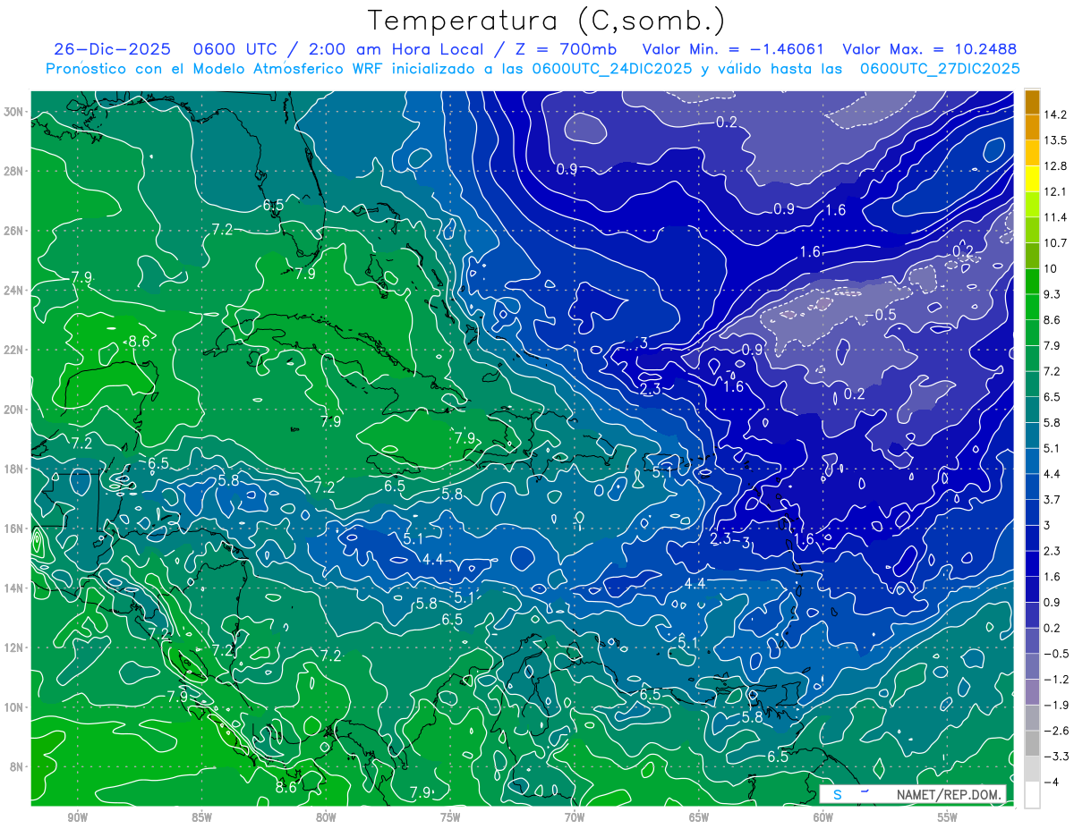Click the '28N' latitude axis label
Image resolution: width=1074 pixels, height=829 pixels.
pyautogui.click(x=13, y=171)
